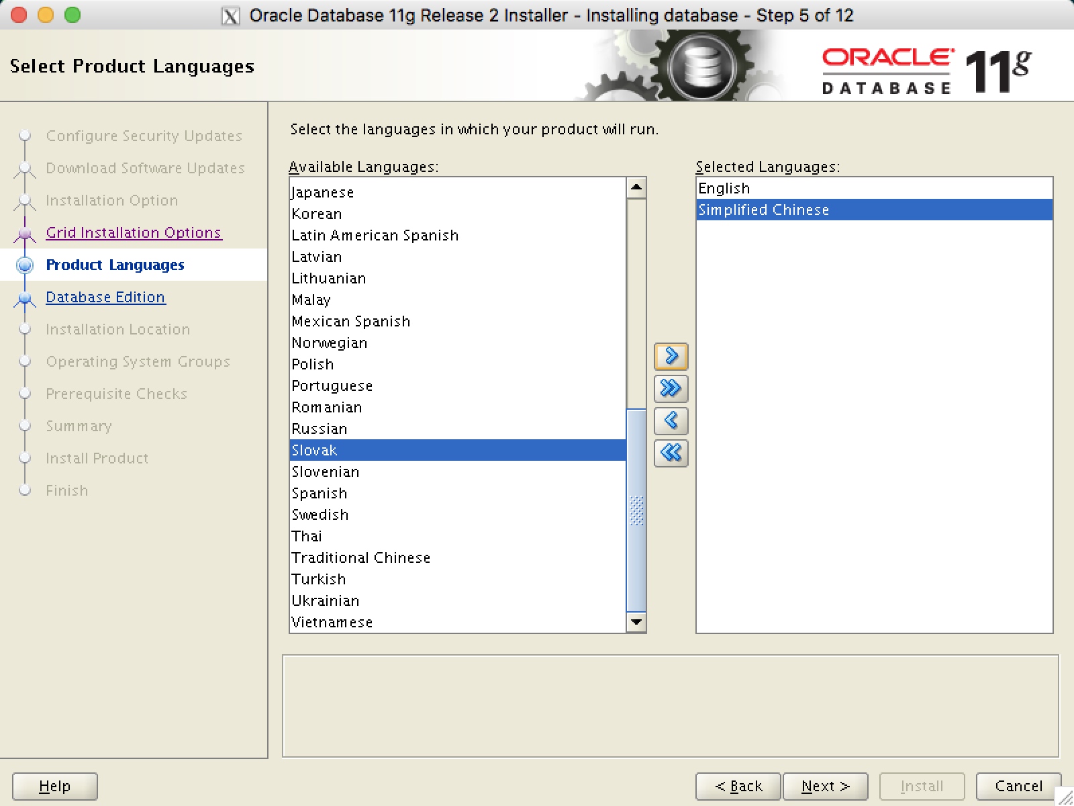Open the Database Edition step
This screenshot has width=1074, height=806.
[105, 297]
